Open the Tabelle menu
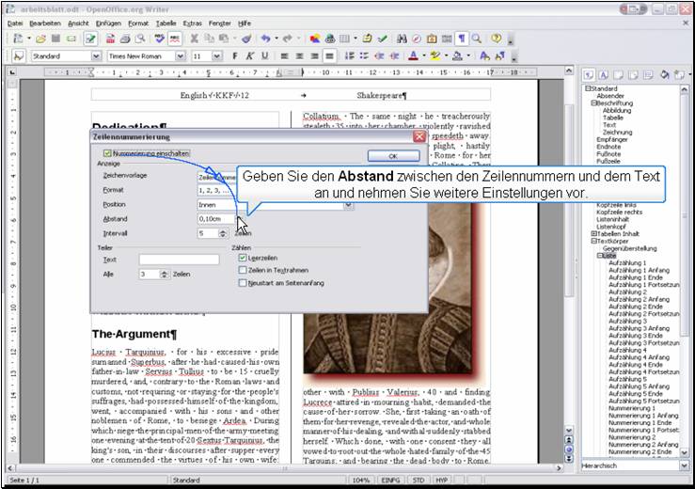Image resolution: width=695 pixels, height=489 pixels. point(166,22)
